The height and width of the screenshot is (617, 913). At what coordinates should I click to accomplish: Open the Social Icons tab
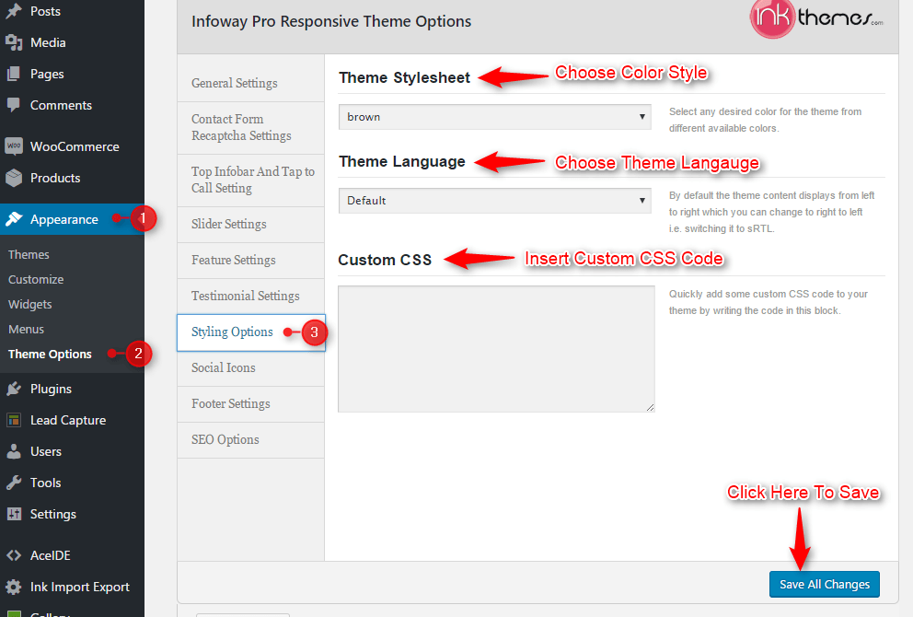pos(251,368)
